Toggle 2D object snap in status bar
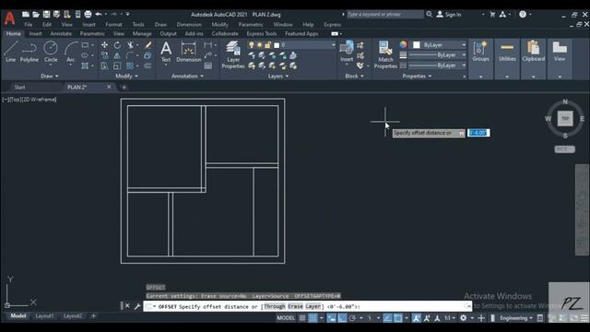590x332 pixels. pyautogui.click(x=397, y=318)
